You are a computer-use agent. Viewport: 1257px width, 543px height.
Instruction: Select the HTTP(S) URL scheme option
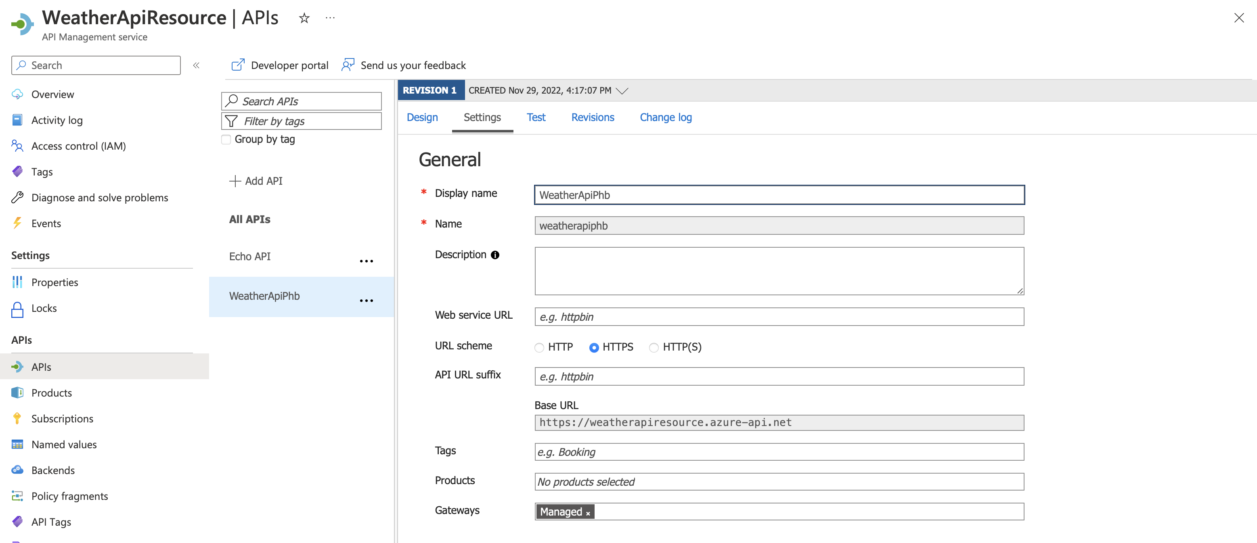tap(654, 347)
